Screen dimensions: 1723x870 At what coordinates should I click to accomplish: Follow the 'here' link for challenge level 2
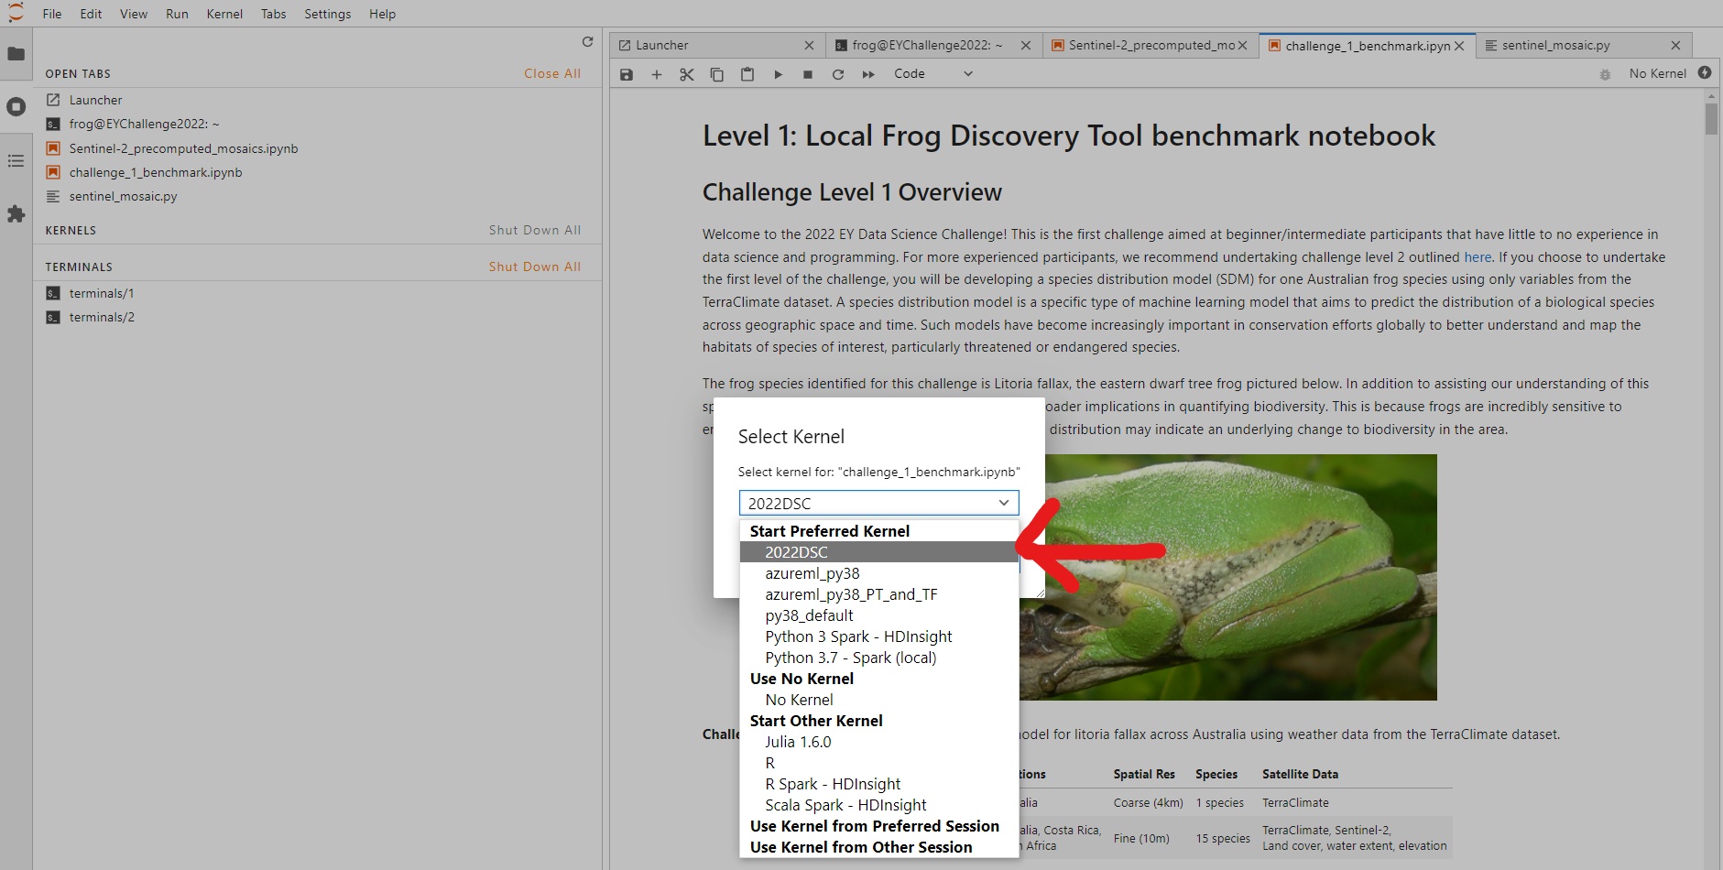click(x=1478, y=257)
